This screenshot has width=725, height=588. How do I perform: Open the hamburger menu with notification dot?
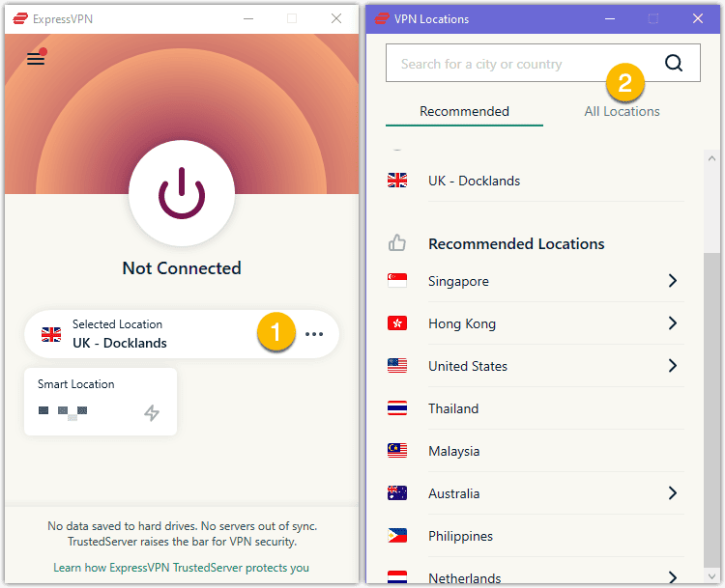tap(36, 59)
